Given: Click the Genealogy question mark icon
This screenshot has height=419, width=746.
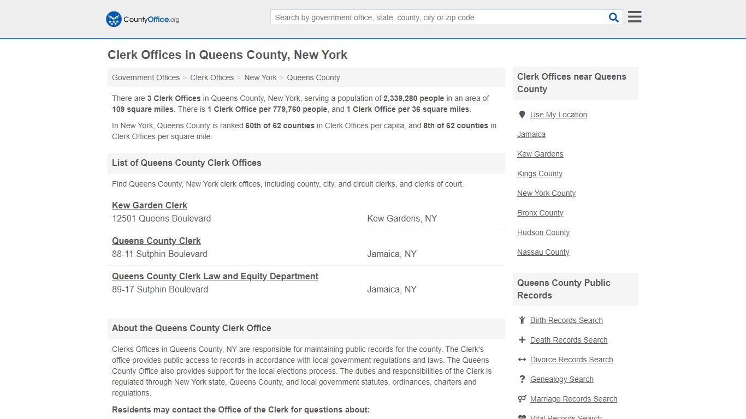Looking at the screenshot, I should 522,379.
